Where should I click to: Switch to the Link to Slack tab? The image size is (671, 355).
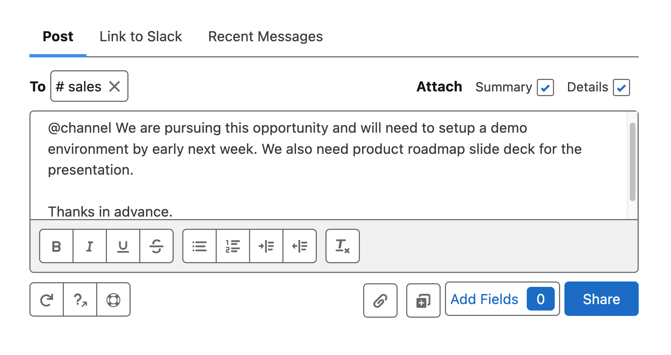click(x=141, y=37)
